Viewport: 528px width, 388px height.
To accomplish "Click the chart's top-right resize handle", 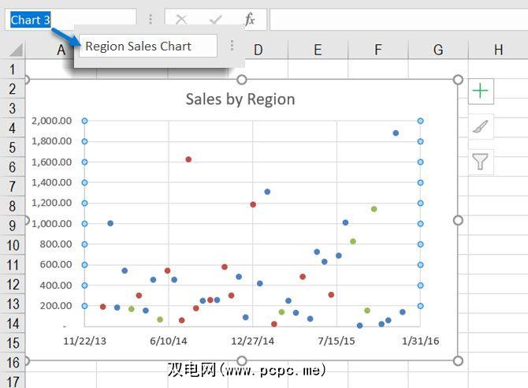I will 458,80.
